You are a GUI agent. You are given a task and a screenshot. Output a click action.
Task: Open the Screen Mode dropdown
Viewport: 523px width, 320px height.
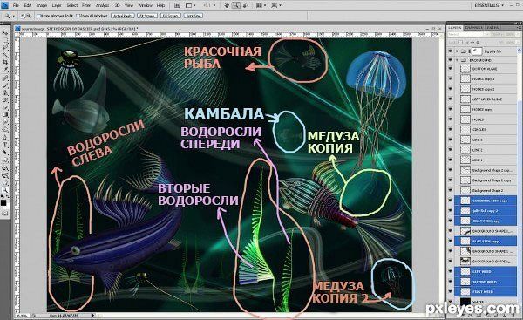[x=276, y=5]
